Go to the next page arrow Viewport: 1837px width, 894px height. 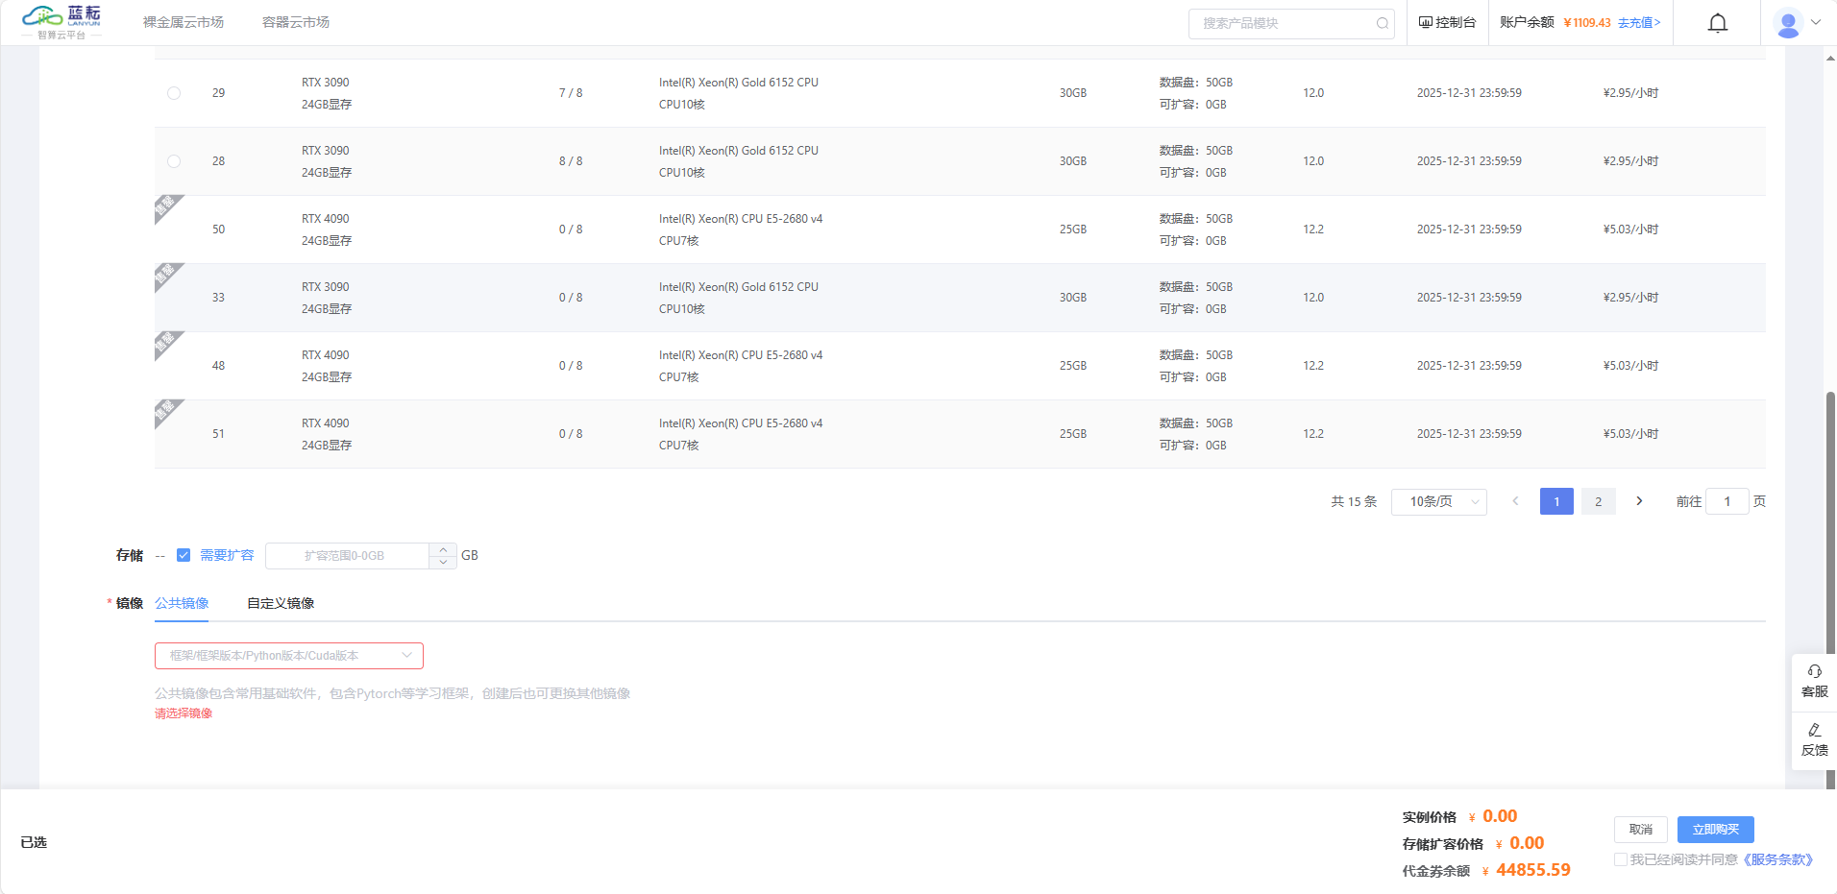(x=1640, y=501)
